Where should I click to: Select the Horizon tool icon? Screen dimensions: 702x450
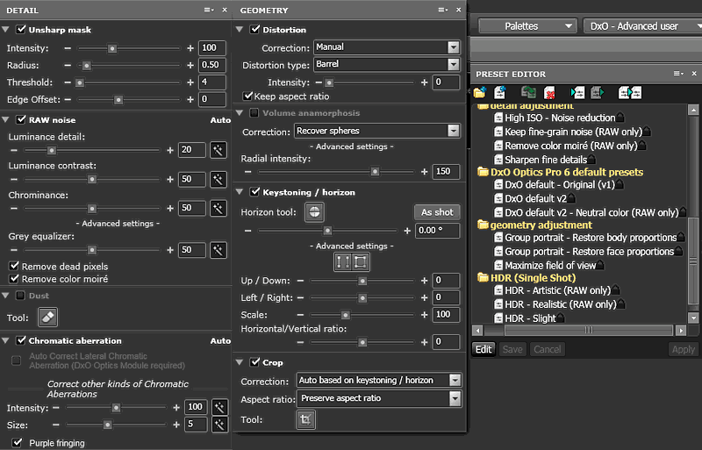(314, 212)
